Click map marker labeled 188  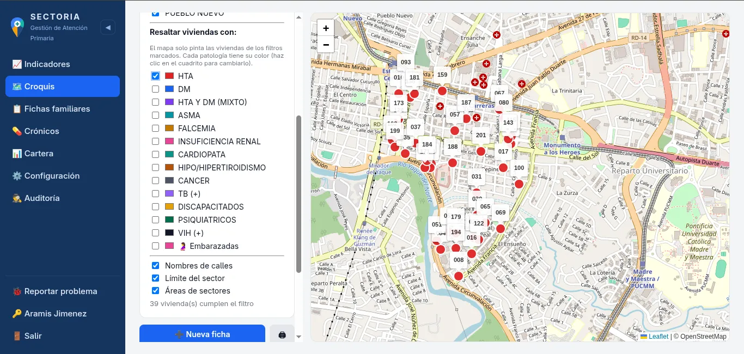click(453, 147)
